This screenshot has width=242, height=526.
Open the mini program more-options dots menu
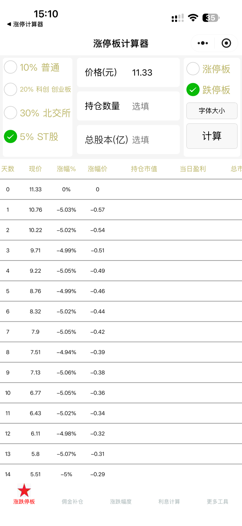pos(203,43)
